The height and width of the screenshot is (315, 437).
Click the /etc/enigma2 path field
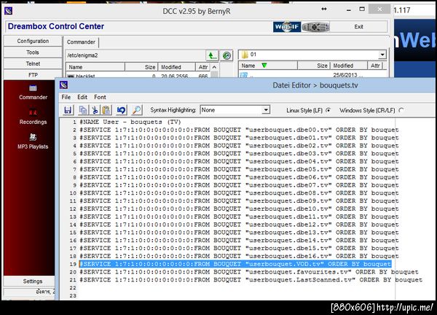click(x=135, y=55)
